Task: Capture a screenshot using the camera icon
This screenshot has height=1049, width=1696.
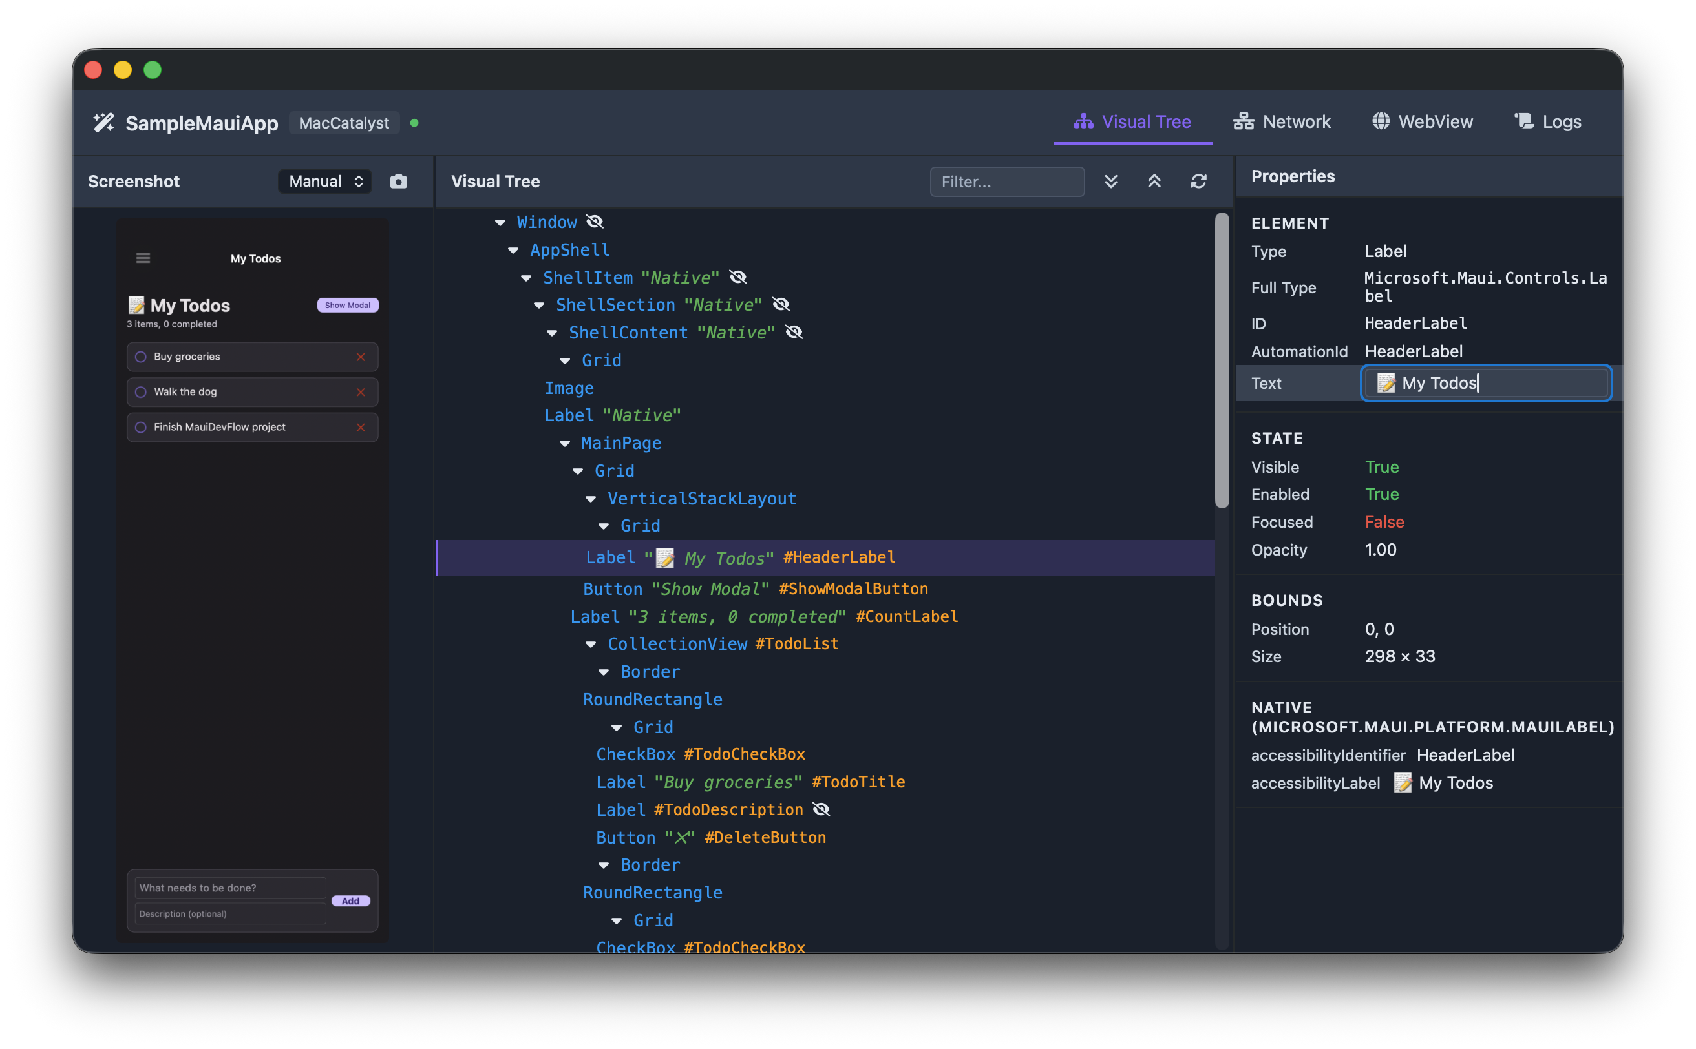Action: [399, 181]
